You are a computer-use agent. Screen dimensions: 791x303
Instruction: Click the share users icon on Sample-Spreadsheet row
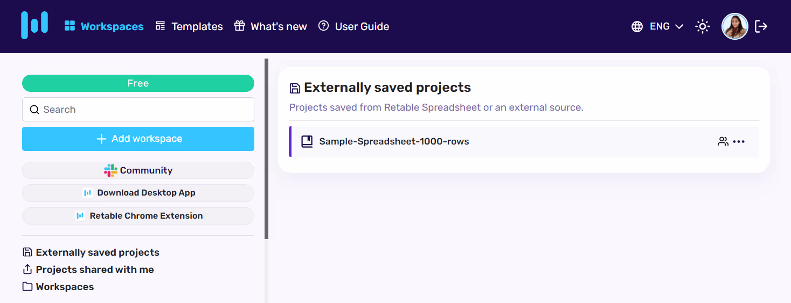pyautogui.click(x=723, y=142)
